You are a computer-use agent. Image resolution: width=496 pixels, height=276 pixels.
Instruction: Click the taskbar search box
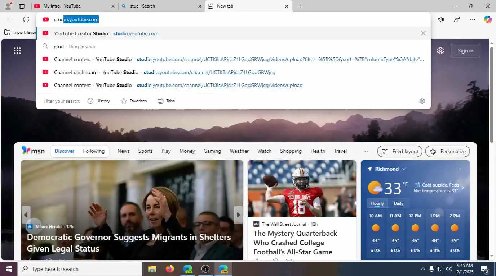(80, 269)
